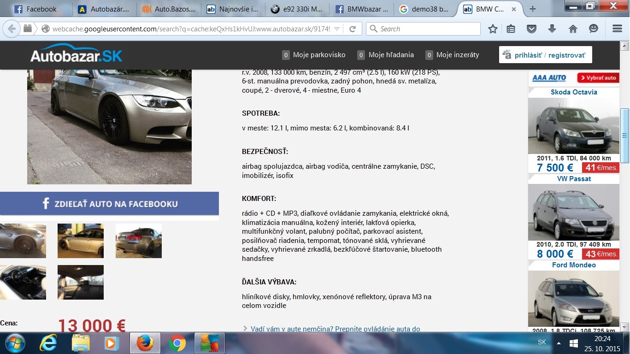
Task: Open the Firefox downloads arrow icon
Action: pos(552,29)
